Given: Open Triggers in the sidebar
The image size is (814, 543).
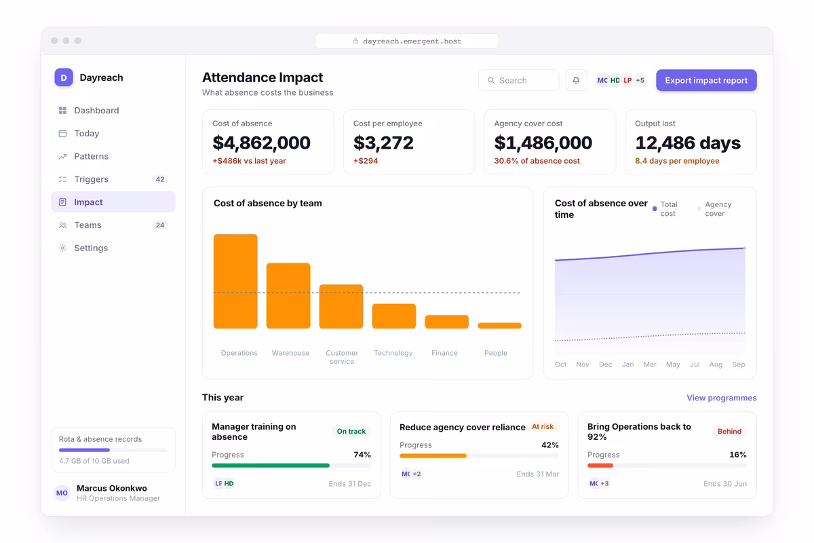Looking at the screenshot, I should click(x=113, y=180).
